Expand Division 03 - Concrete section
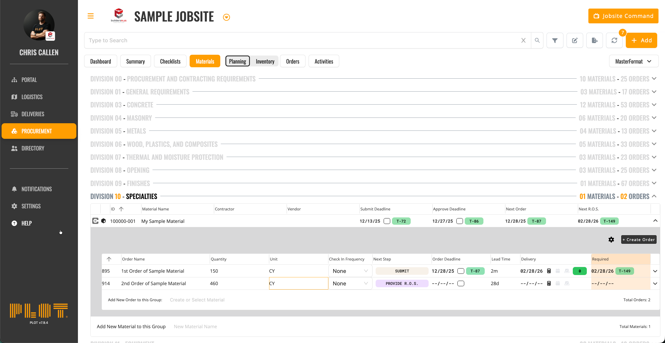Screen dimensions: 665x343 pyautogui.click(x=654, y=105)
